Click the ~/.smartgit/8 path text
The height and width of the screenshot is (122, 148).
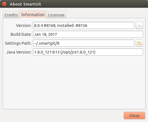point(47,43)
